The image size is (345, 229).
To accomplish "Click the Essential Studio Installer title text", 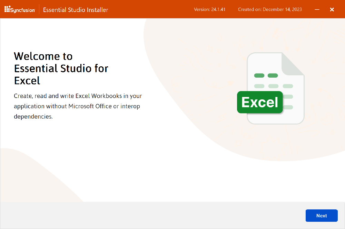I will point(76,10).
